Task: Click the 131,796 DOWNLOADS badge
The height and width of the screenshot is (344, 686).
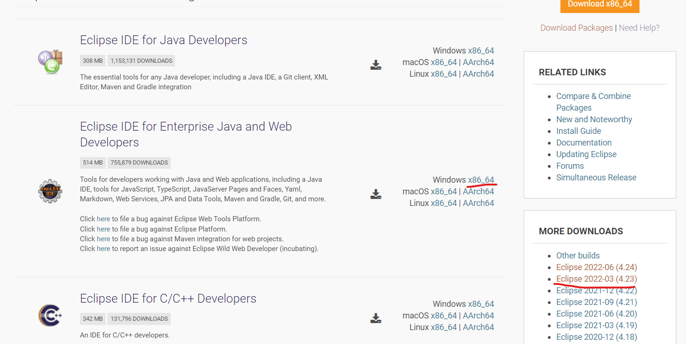Action: click(x=139, y=319)
